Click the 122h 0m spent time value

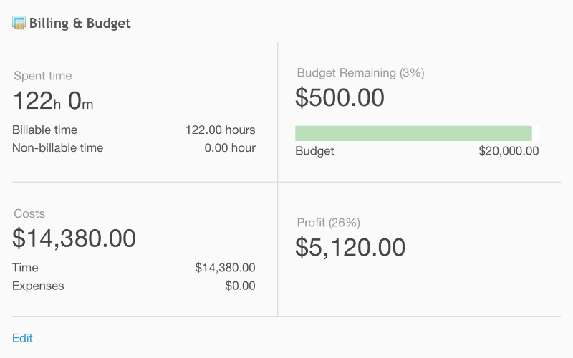[x=53, y=100]
